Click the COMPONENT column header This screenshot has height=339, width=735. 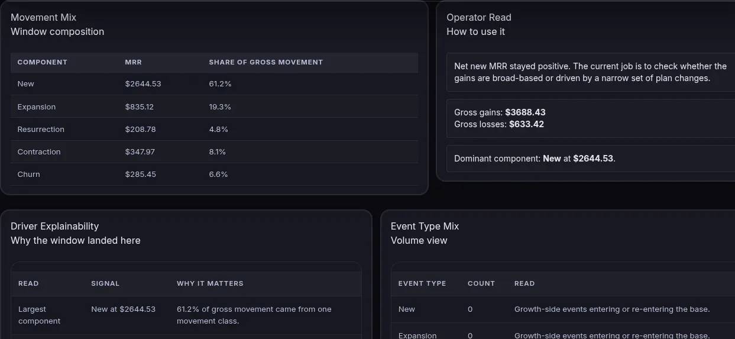pyautogui.click(x=43, y=62)
